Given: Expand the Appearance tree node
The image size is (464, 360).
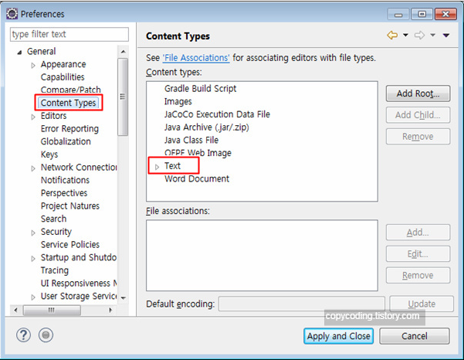Looking at the screenshot, I should [33, 65].
